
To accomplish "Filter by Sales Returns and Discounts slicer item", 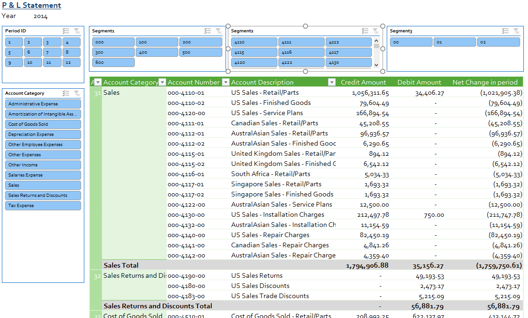I will coord(43,196).
